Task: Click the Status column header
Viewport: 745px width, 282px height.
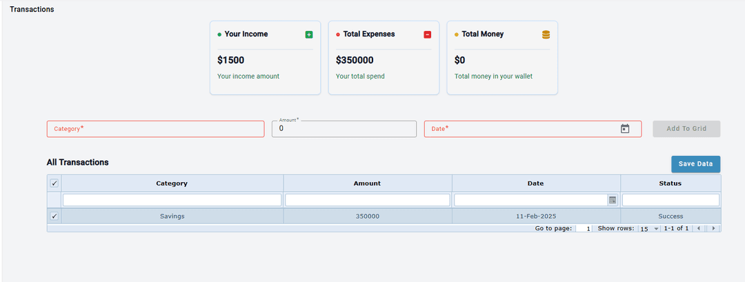Action: [670, 183]
